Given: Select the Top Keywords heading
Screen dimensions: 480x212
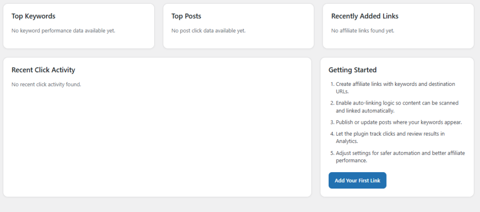Looking at the screenshot, I should coord(33,16).
